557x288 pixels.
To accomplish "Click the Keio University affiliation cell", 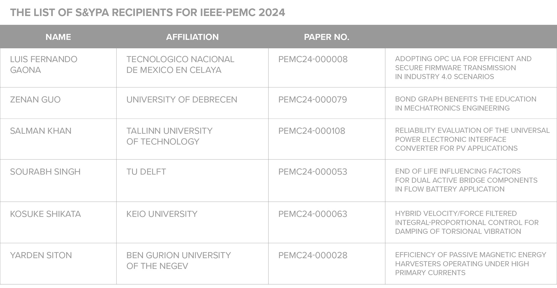I will point(162,214).
